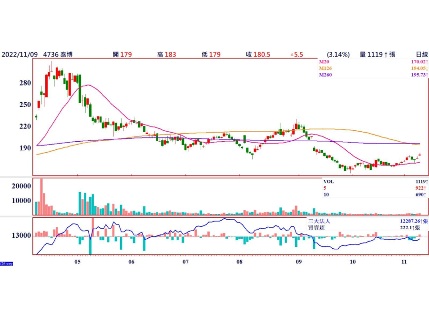The height and width of the screenshot is (321, 429).
Task: Click the closing price 180.5
Action: [x=262, y=55]
